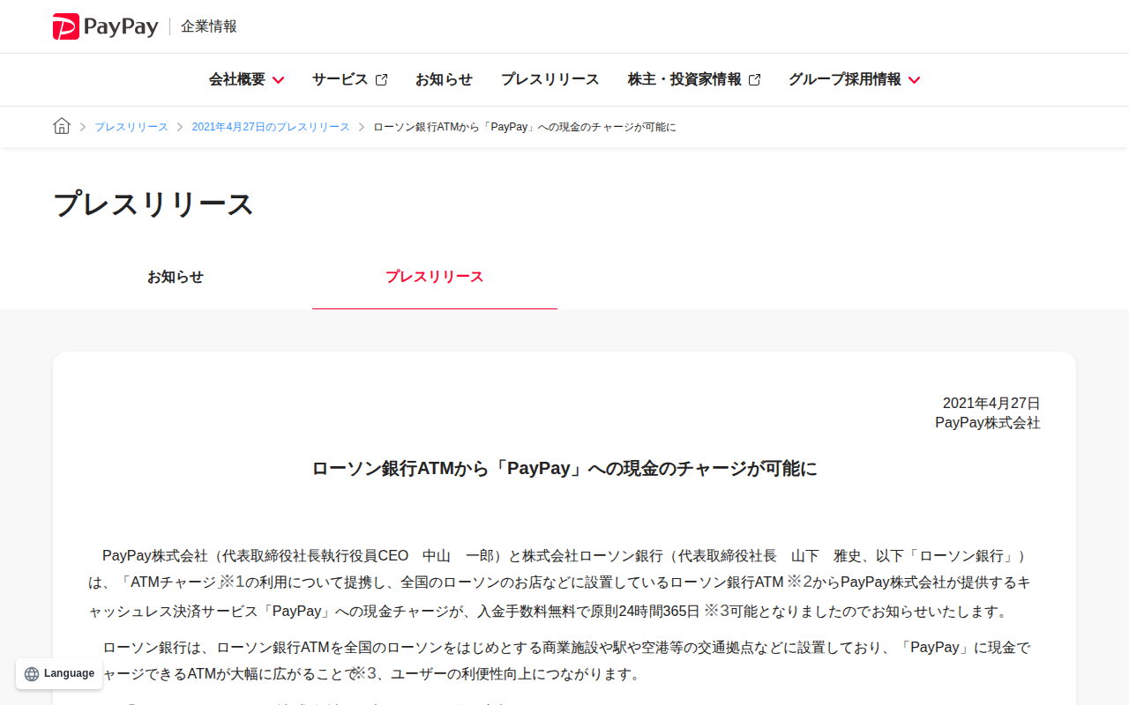The width and height of the screenshot is (1129, 705).
Task: Switch to the お知らせ tab below the heading
Action: [176, 277]
